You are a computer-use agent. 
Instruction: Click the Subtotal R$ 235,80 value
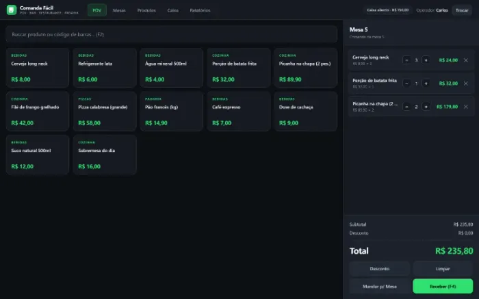[x=463, y=224]
